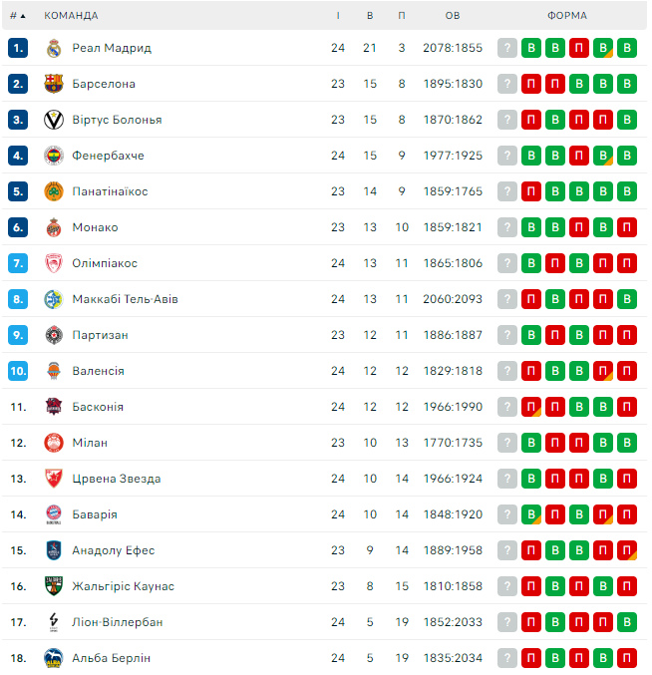Click the Альба Берлін team logo

[x=54, y=658]
